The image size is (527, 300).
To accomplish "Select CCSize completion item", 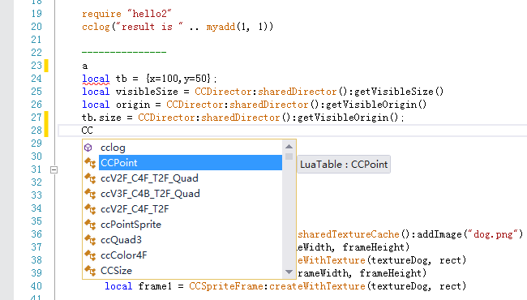I will click(182, 271).
